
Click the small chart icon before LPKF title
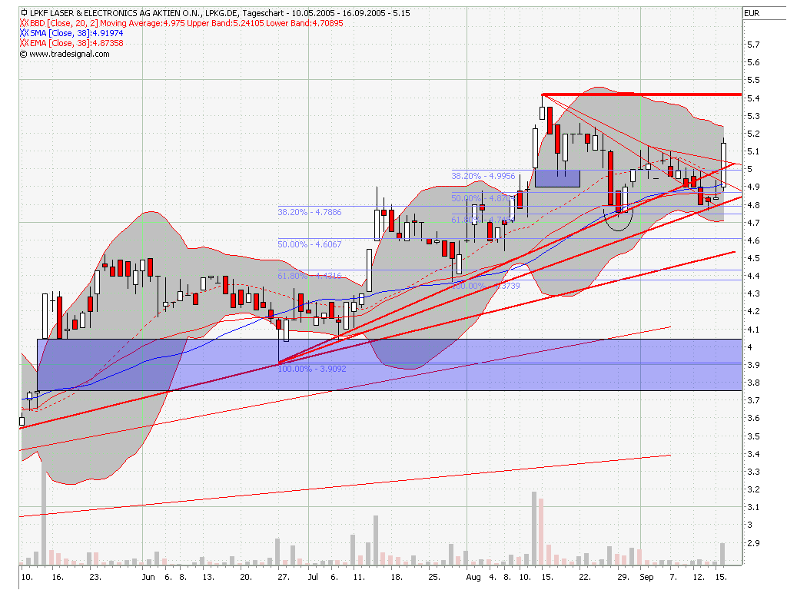(24, 13)
